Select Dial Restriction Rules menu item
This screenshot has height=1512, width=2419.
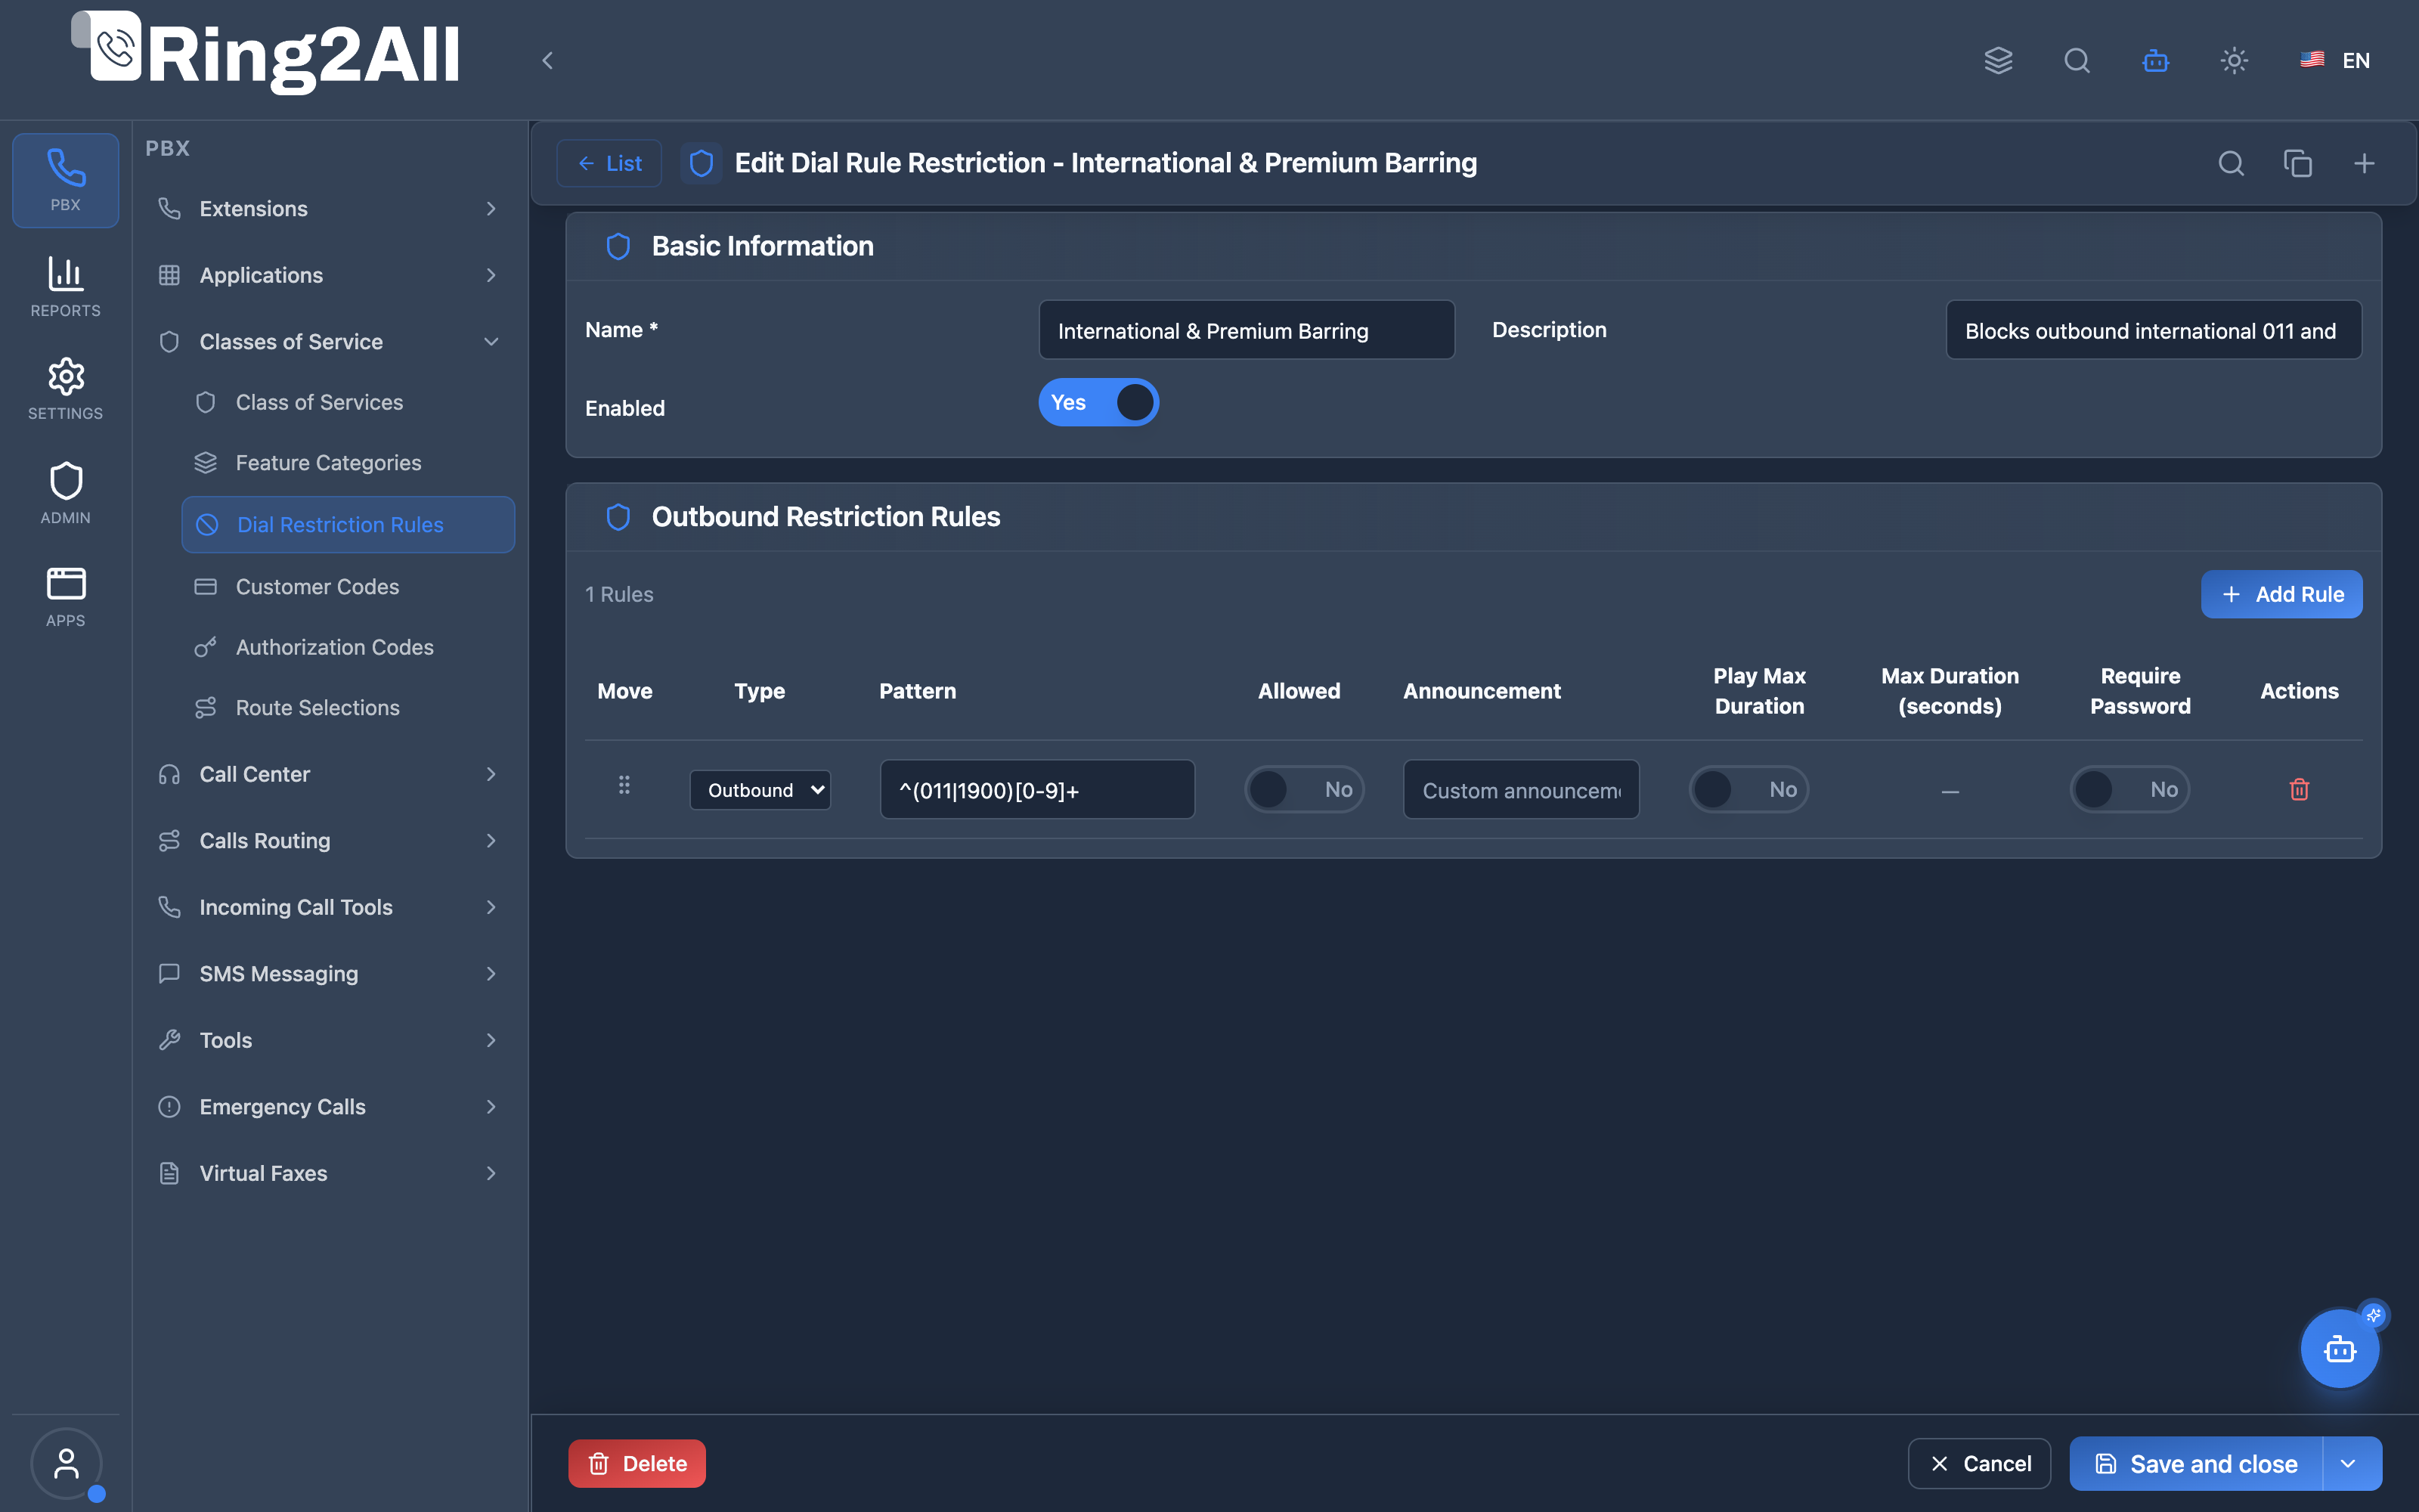tap(348, 524)
